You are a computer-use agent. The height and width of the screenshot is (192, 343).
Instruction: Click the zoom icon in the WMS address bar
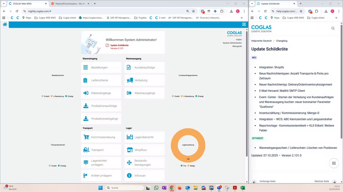188,11
